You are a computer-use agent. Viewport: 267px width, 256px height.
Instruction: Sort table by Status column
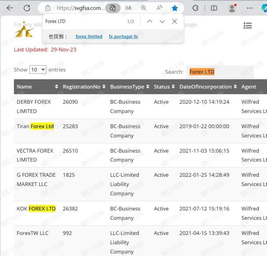(x=164, y=87)
